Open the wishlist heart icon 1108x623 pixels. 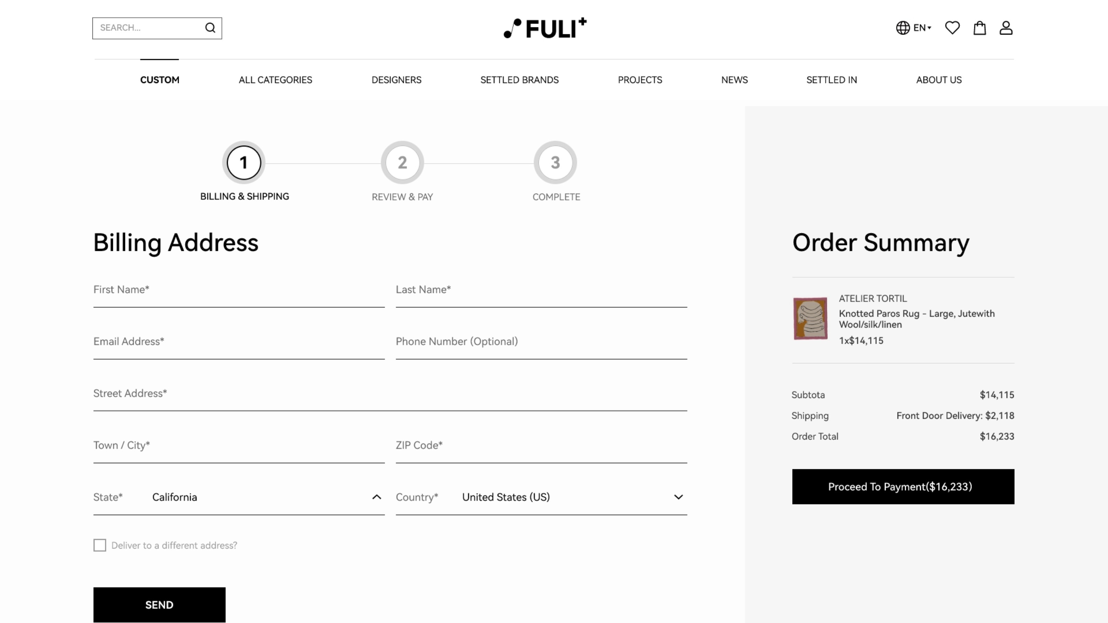click(x=952, y=28)
